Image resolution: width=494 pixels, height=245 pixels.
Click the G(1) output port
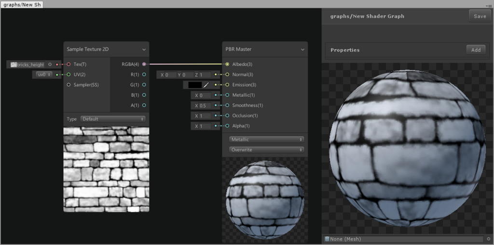pos(144,85)
